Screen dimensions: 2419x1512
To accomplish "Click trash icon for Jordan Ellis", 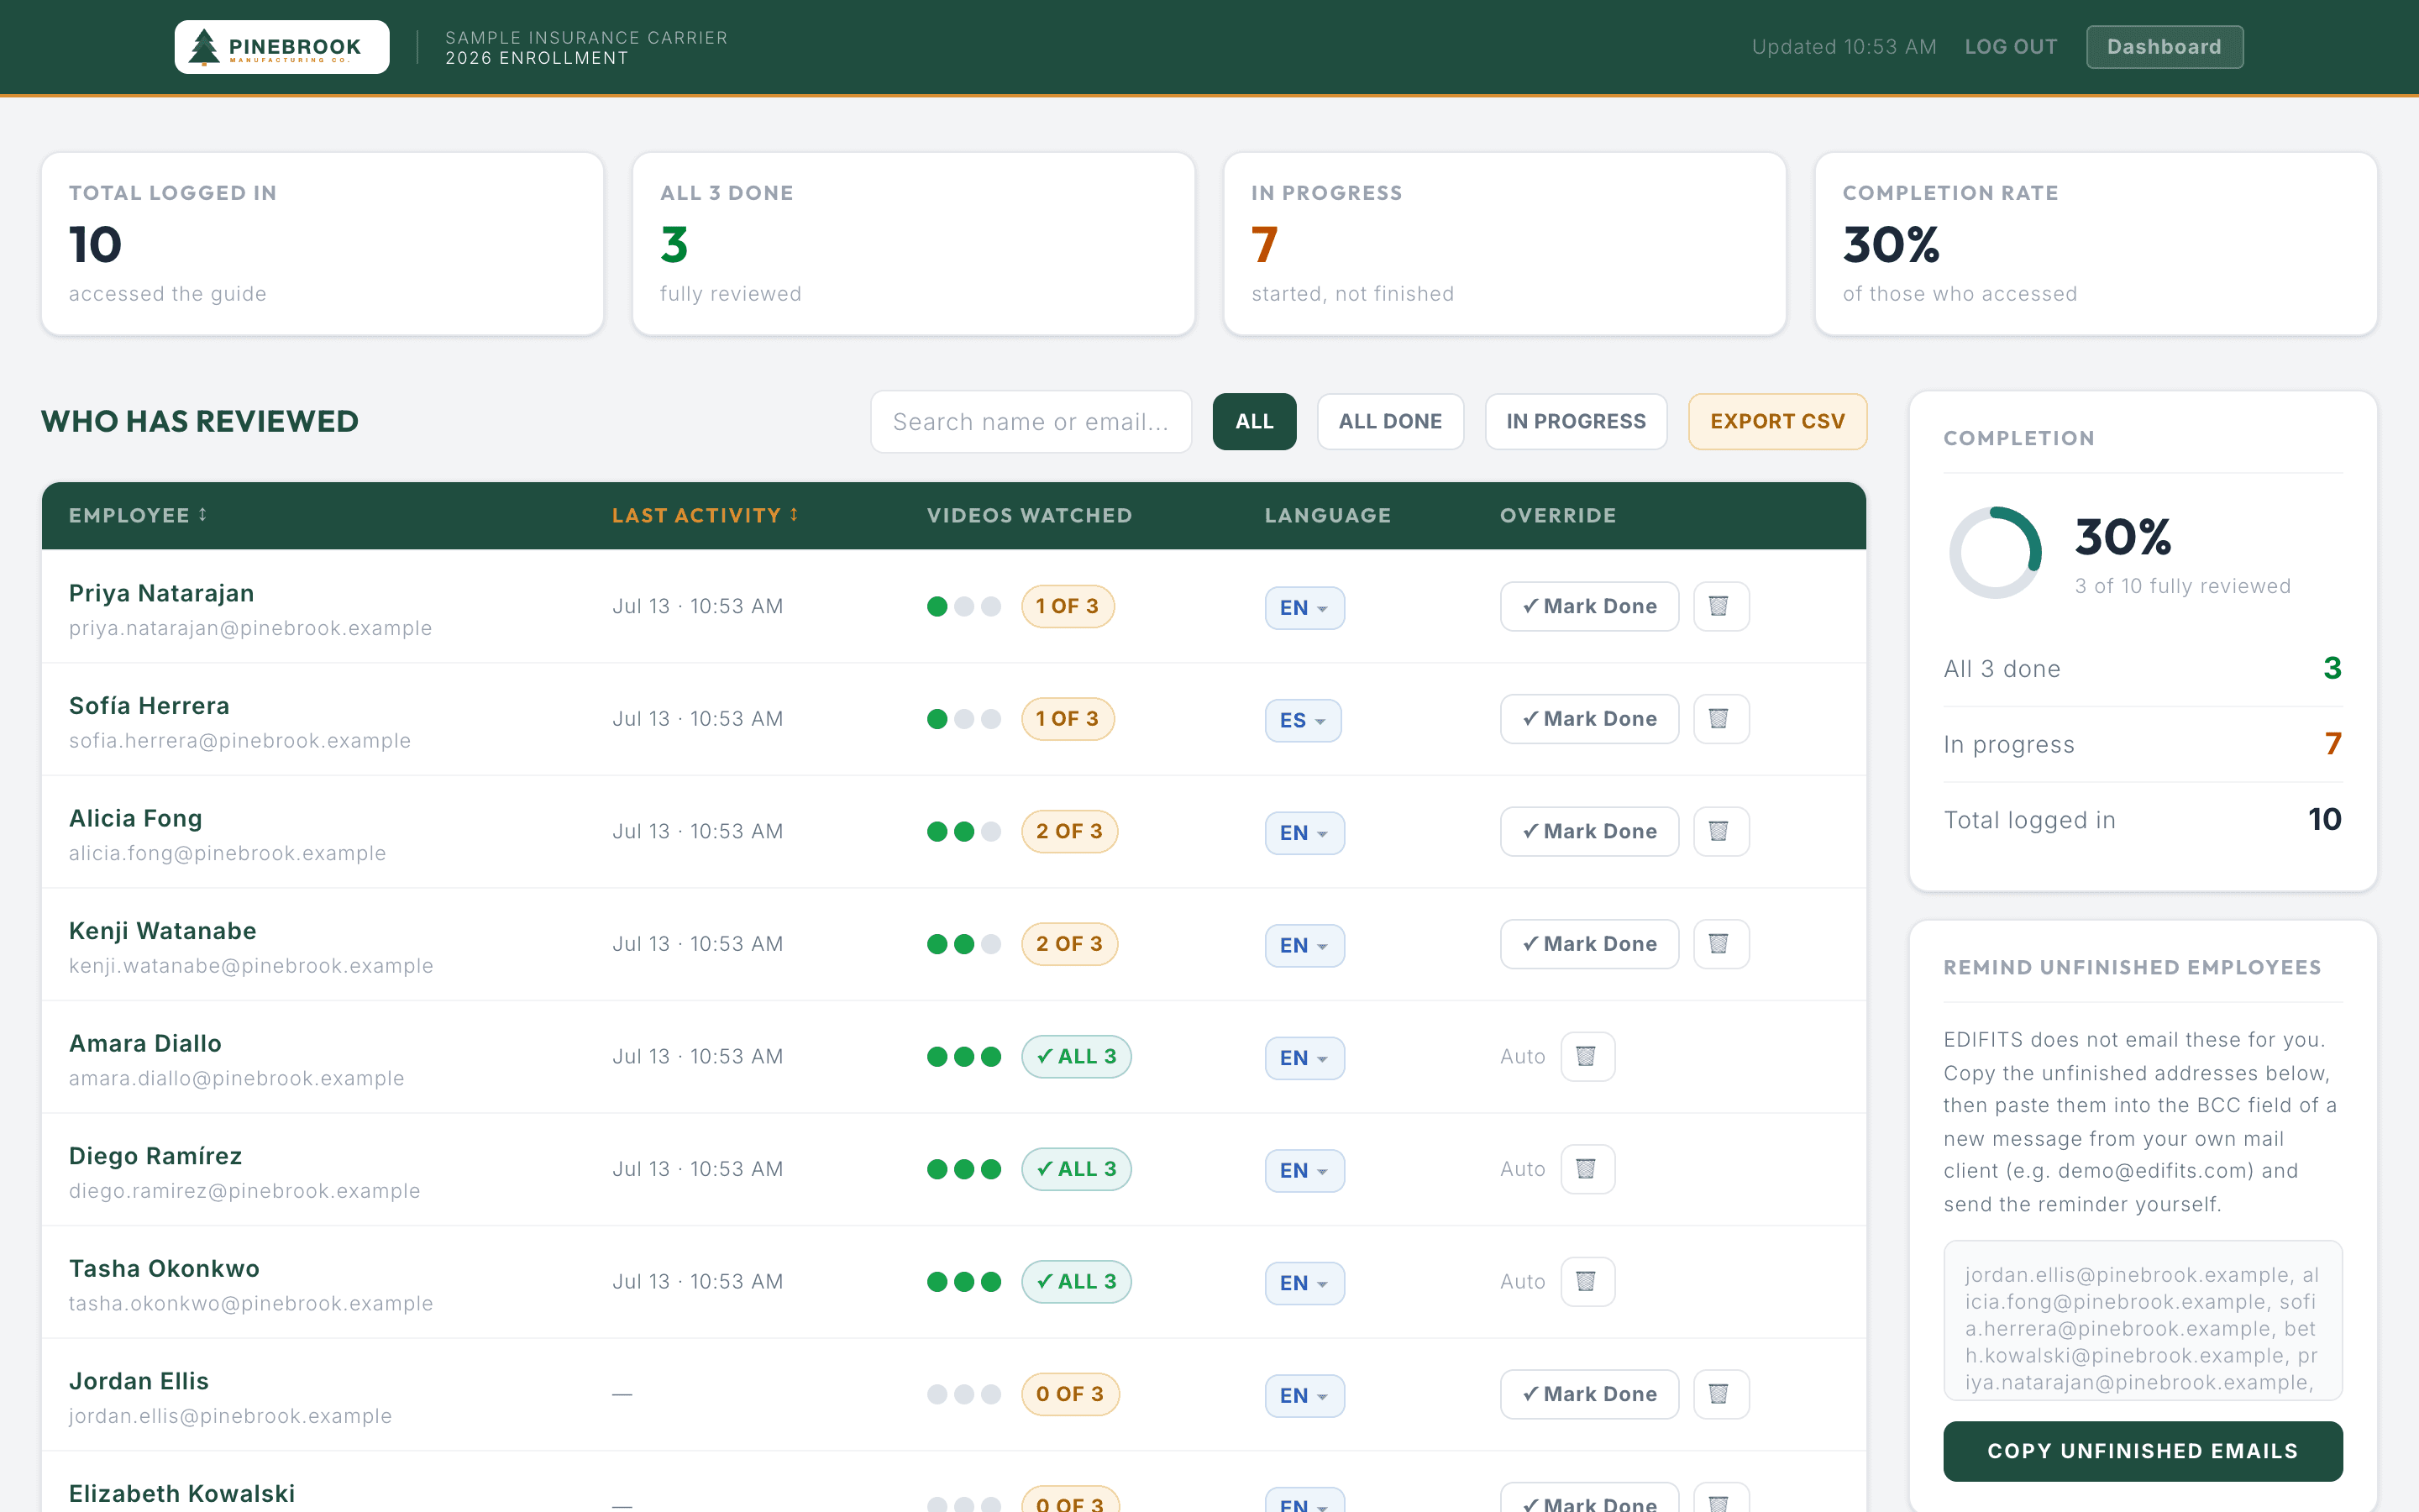I will click(x=1720, y=1394).
